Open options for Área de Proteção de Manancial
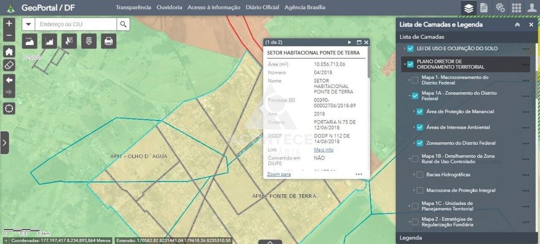 click(526, 111)
